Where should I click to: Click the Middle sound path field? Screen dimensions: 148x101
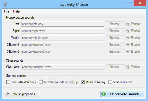pos(63,38)
